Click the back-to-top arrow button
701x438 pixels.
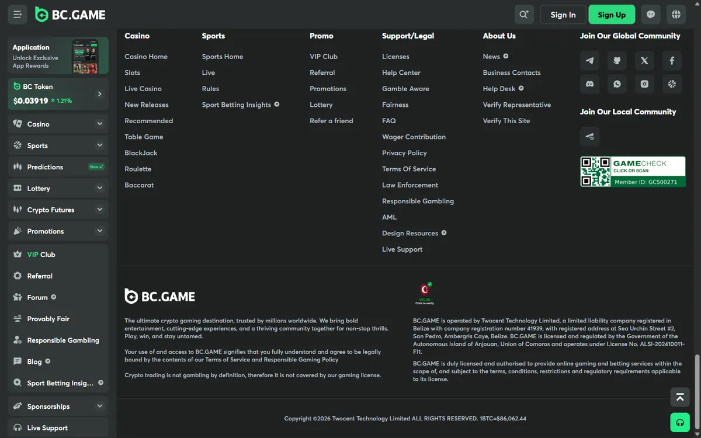680,397
